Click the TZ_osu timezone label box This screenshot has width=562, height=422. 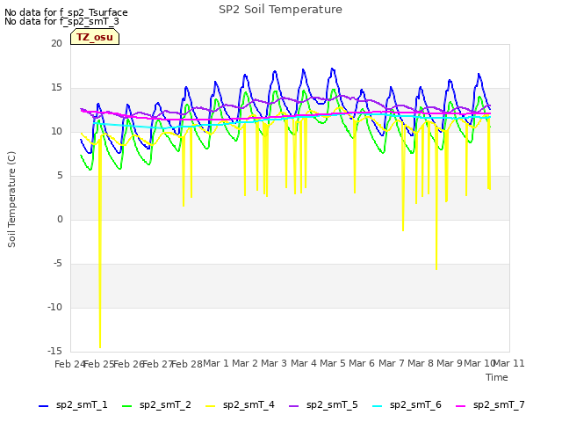pyautogui.click(x=95, y=37)
